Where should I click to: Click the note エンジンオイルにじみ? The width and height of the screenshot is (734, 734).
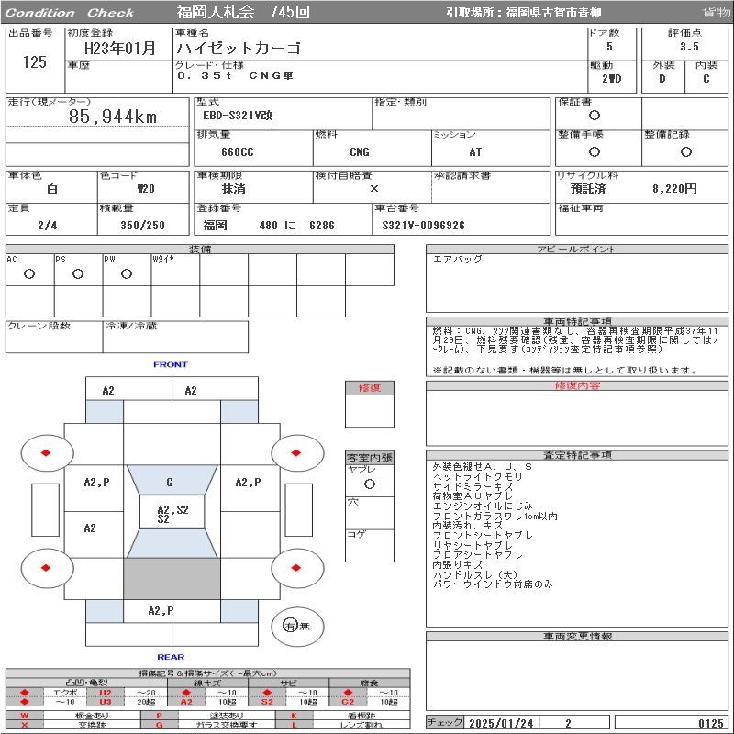483,506
